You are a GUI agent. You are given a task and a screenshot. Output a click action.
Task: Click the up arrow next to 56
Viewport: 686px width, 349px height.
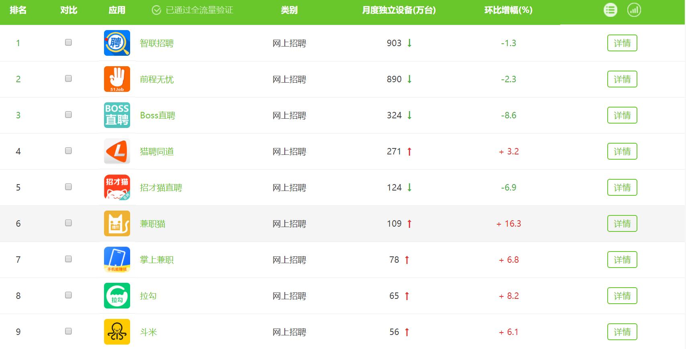(x=407, y=332)
